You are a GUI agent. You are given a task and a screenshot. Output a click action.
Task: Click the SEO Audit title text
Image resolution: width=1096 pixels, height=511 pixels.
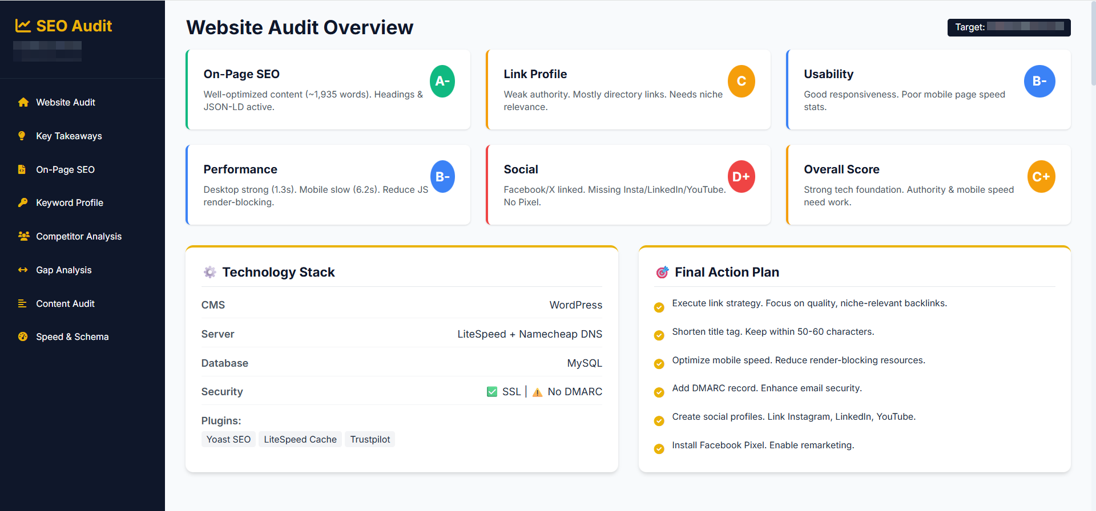74,26
